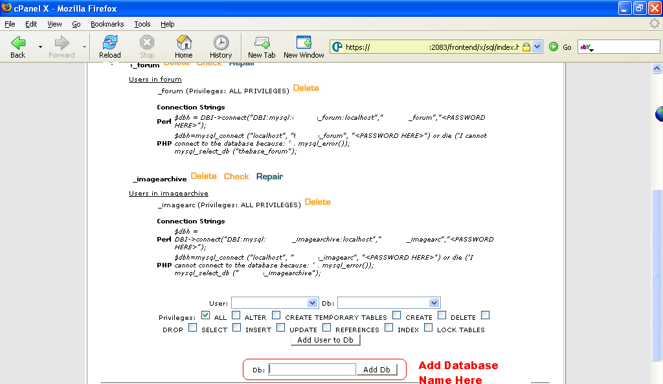Viewport: 663px width, 384px height.
Task: Click the Add Db button
Action: click(x=377, y=370)
